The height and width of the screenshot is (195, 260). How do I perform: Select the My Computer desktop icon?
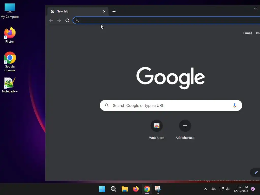click(x=10, y=11)
